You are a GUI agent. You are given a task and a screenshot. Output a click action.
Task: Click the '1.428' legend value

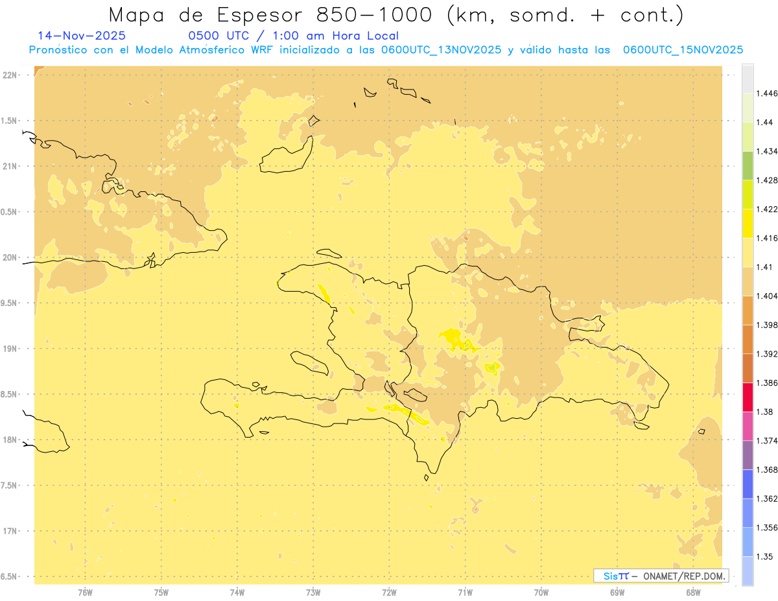tap(767, 180)
